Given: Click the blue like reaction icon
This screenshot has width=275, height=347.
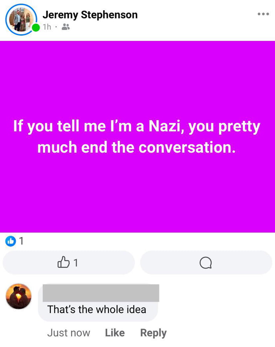Looking at the screenshot, I should pos(10,241).
